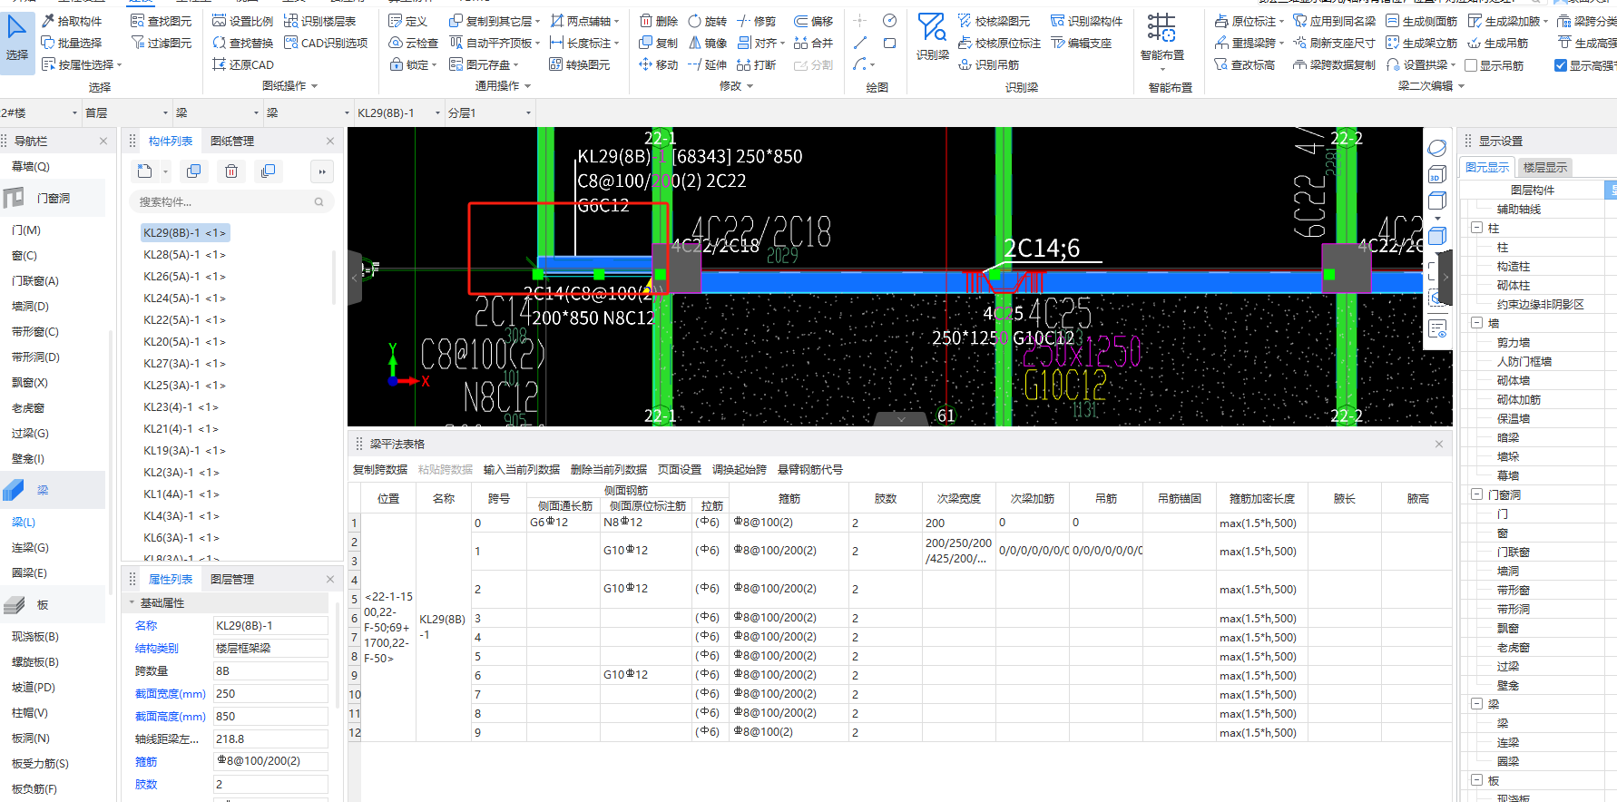Click 调换起始跨 button

740,469
